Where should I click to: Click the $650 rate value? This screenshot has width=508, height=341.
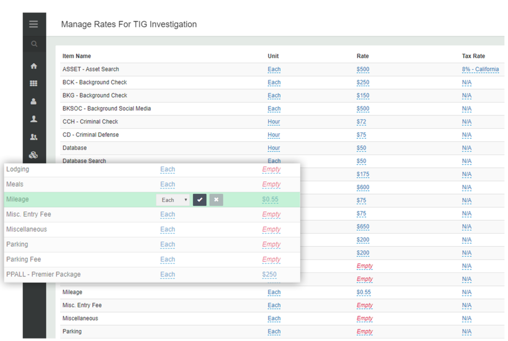[363, 227]
